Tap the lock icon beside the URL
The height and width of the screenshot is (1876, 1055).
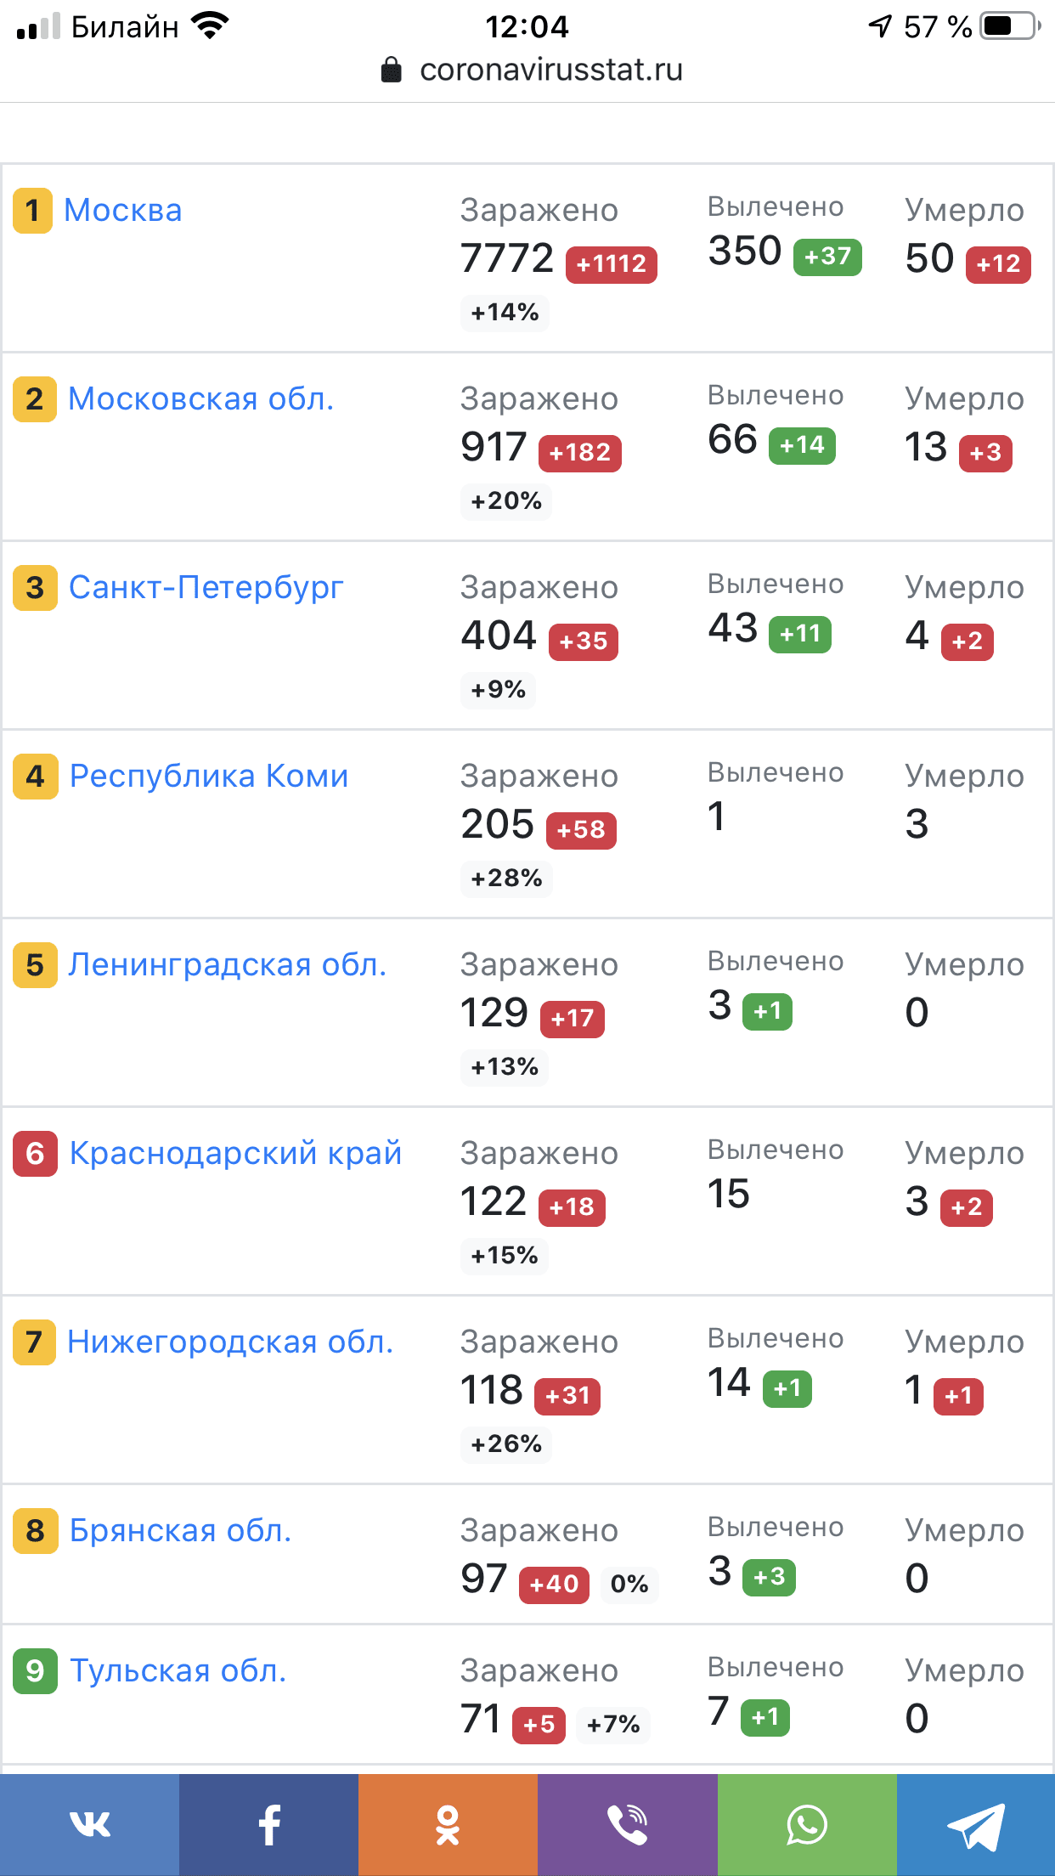[x=391, y=70]
